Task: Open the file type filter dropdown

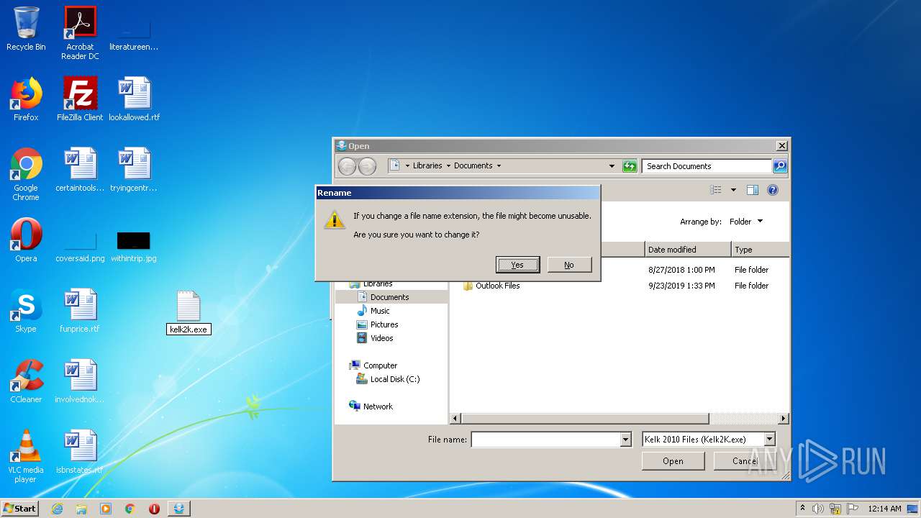Action: tap(769, 439)
